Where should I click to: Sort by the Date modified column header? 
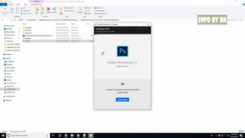(60, 24)
